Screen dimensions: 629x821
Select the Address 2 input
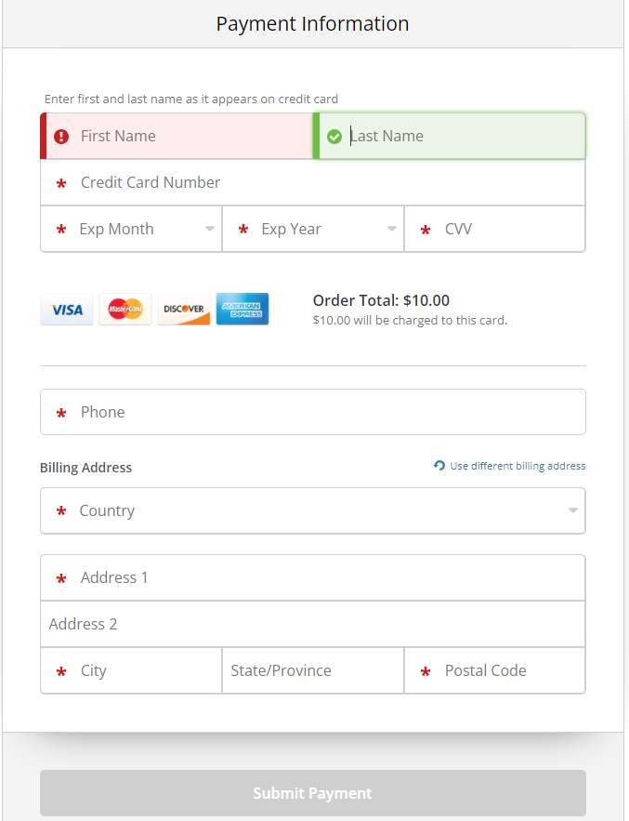[313, 624]
